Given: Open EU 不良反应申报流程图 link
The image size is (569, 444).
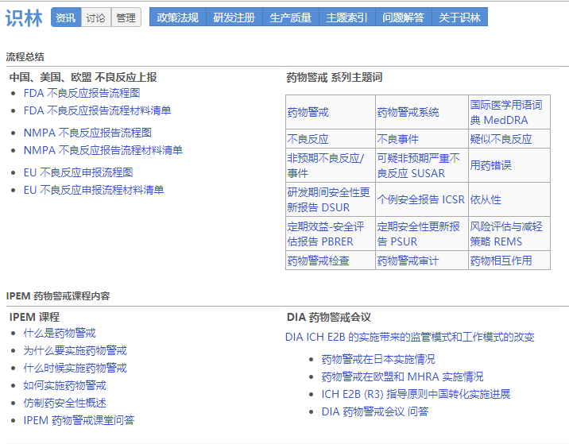Looking at the screenshot, I should (79, 172).
